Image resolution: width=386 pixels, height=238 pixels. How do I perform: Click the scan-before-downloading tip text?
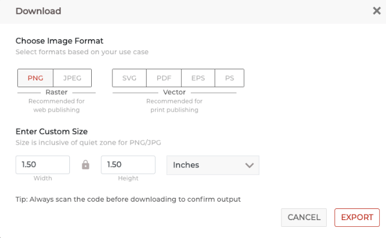pyautogui.click(x=128, y=199)
